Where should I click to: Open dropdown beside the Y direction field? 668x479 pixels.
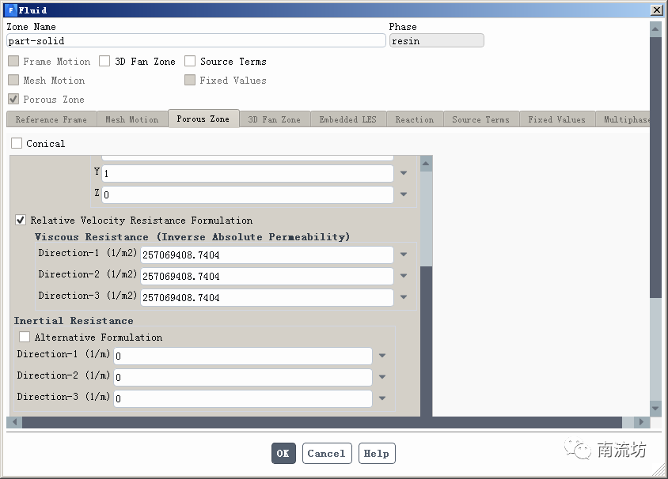[x=404, y=173]
